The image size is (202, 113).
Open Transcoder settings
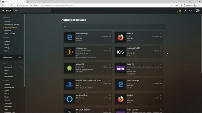coord(8,103)
